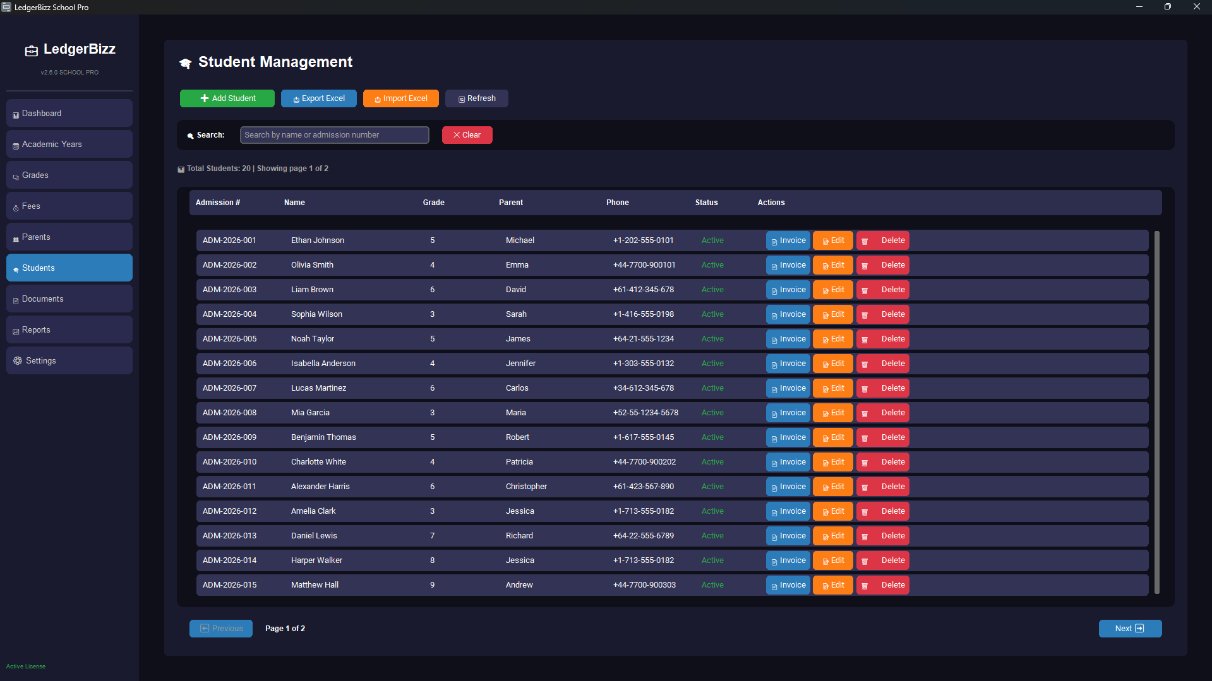The width and height of the screenshot is (1212, 681).
Task: Open Settings from the sidebar
Action: pyautogui.click(x=69, y=361)
